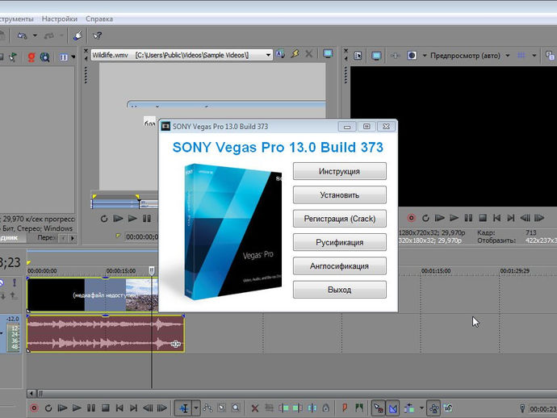Click media view options icon in left panel

64,56
